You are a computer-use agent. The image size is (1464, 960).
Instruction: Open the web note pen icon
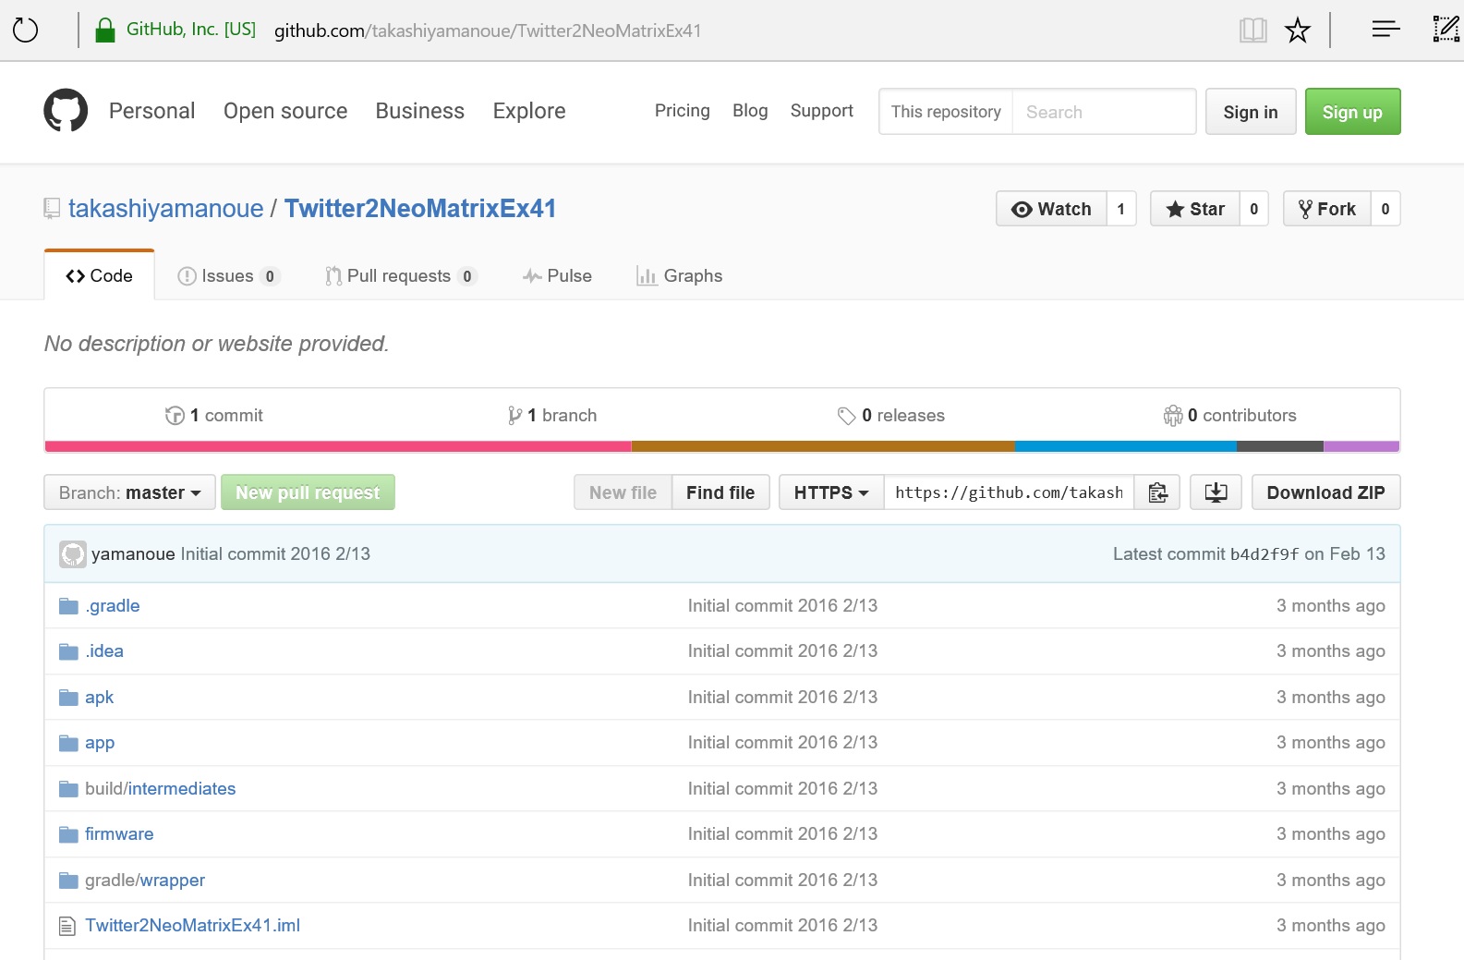coord(1445,30)
